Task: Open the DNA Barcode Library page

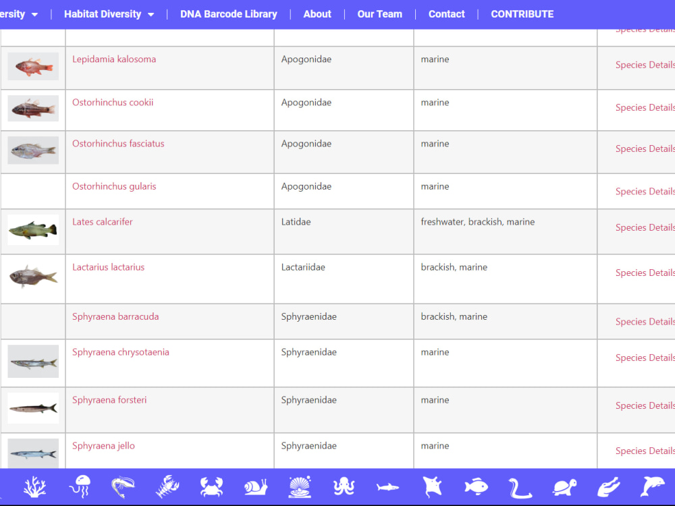Action: (x=229, y=14)
